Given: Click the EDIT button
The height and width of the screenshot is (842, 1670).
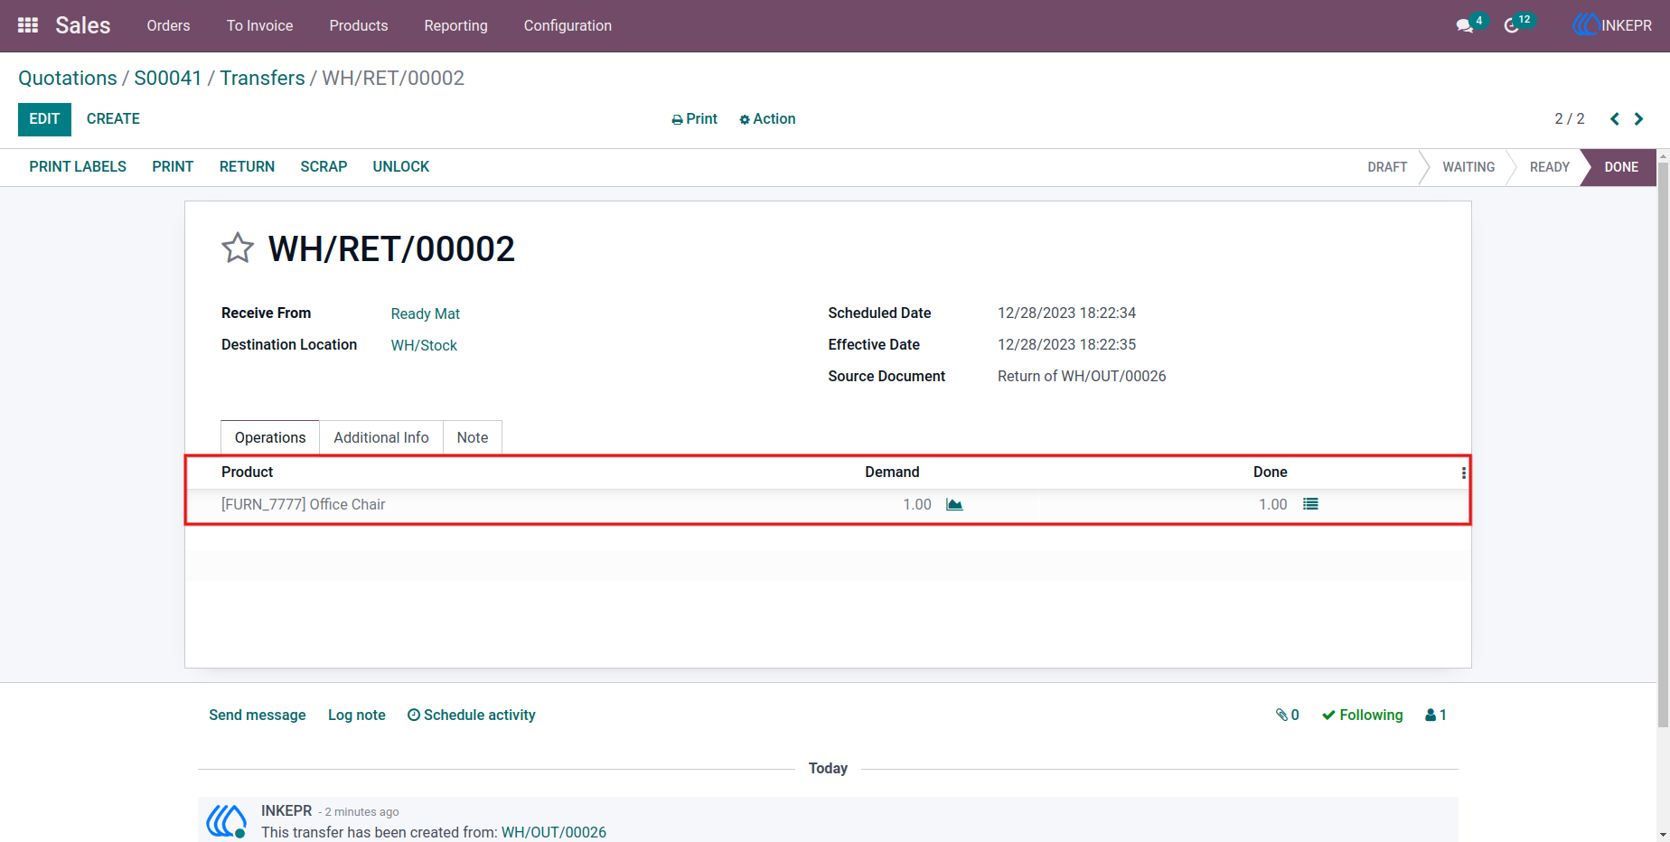Looking at the screenshot, I should (x=44, y=119).
